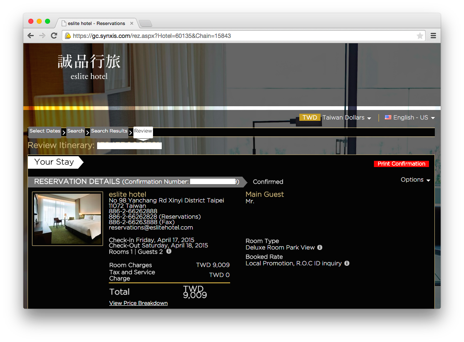
Task: Click the Confirmed status text
Action: 268,182
